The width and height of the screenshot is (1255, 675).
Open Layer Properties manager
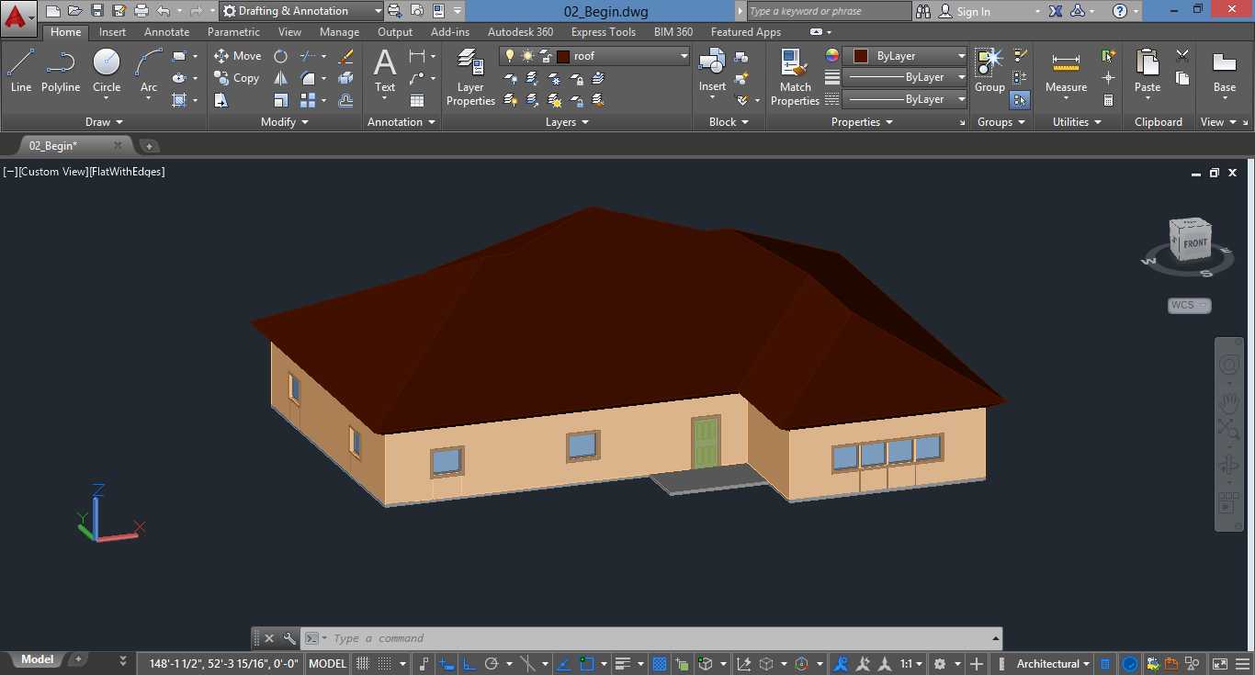click(x=470, y=77)
